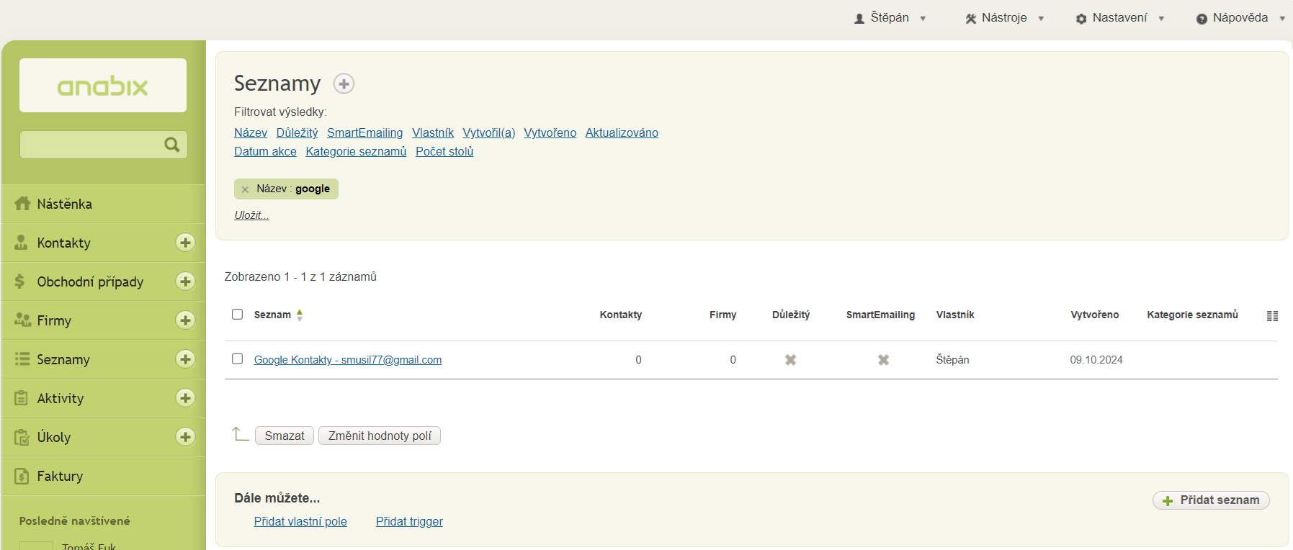Toggle the select-all checkbox in table header

coord(237,314)
